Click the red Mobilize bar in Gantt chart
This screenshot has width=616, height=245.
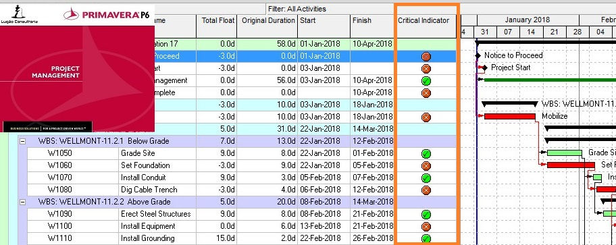[510, 117]
